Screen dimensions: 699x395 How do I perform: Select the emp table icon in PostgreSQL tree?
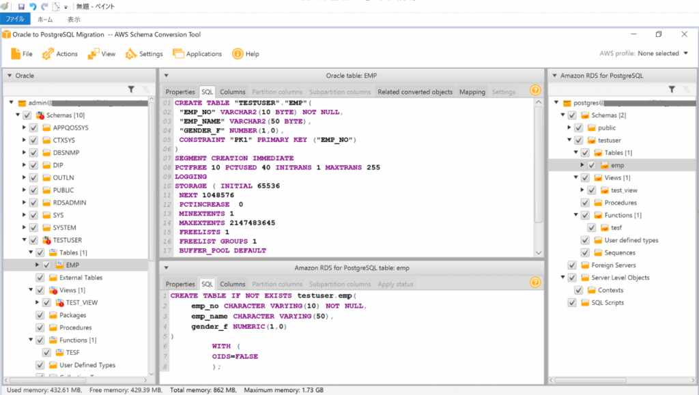[x=605, y=165]
